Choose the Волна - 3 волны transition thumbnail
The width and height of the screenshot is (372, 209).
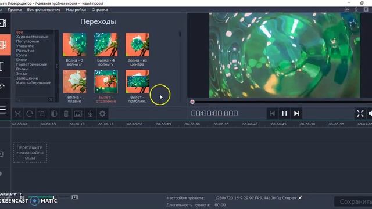click(74, 45)
